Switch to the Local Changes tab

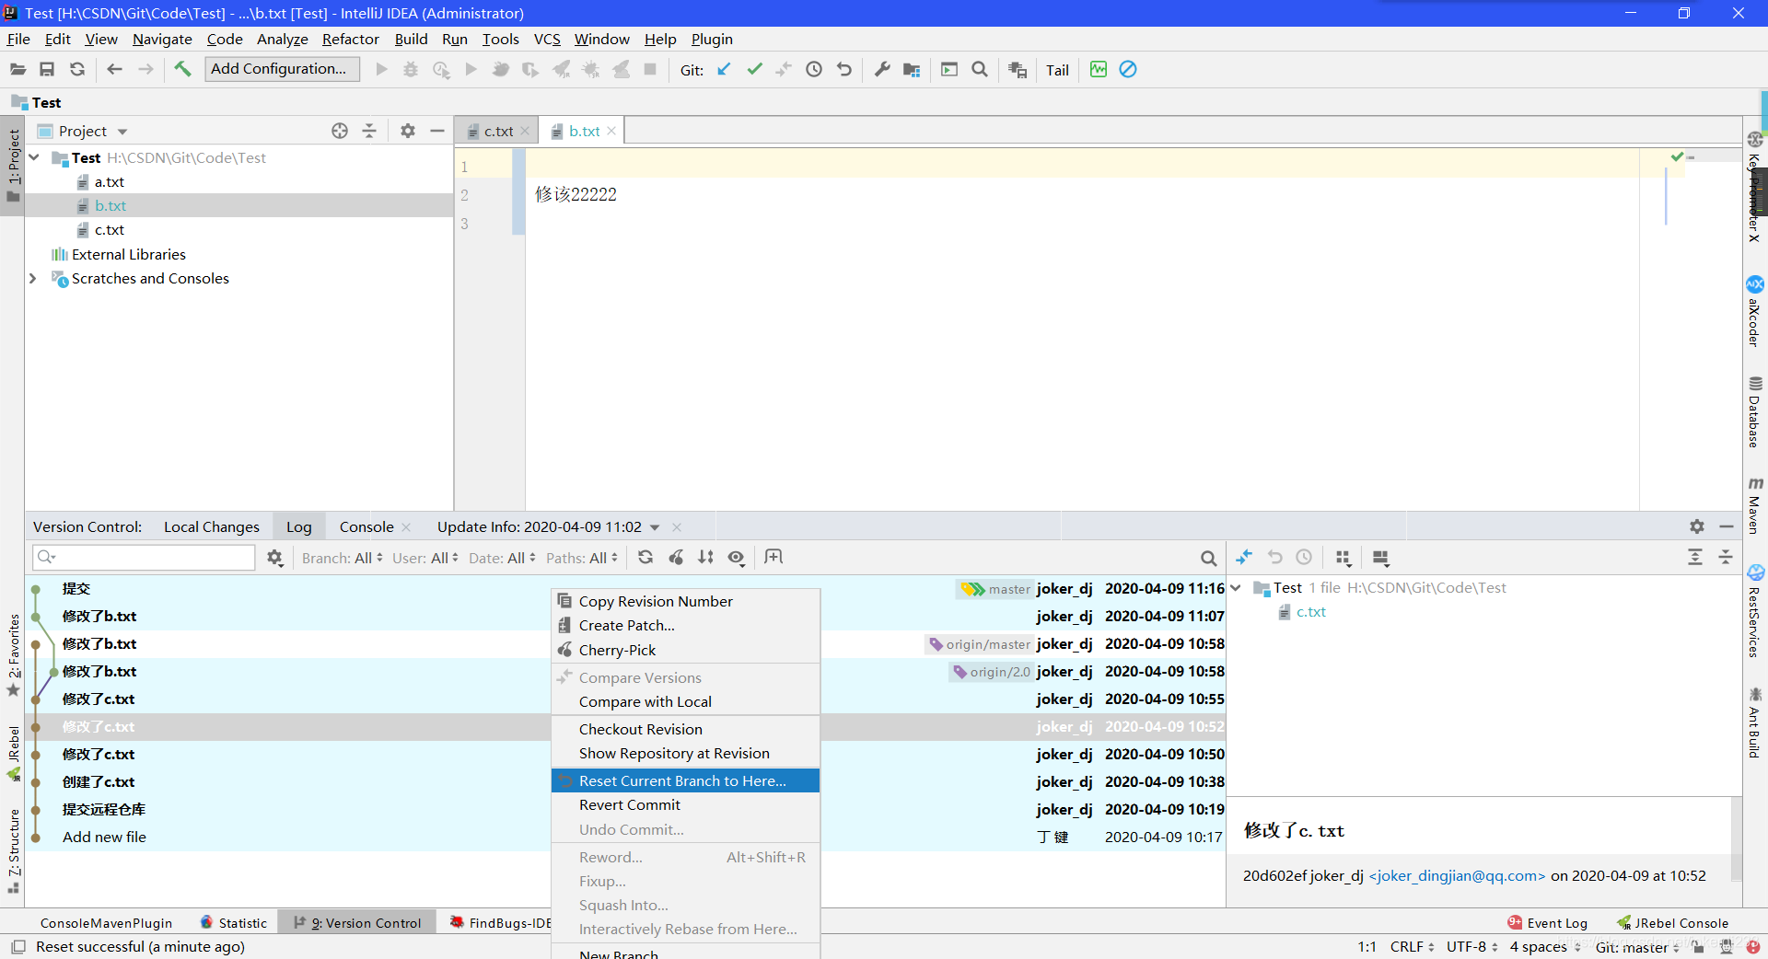(212, 526)
